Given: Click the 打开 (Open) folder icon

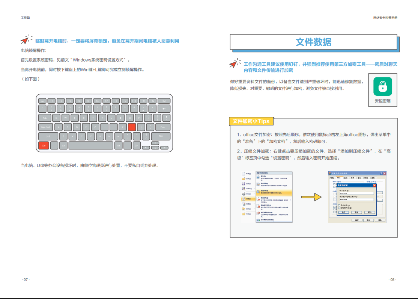Looking at the screenshot, I should (244, 179).
